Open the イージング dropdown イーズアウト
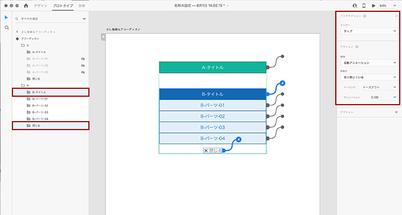The image size is (402, 215). pos(379,87)
